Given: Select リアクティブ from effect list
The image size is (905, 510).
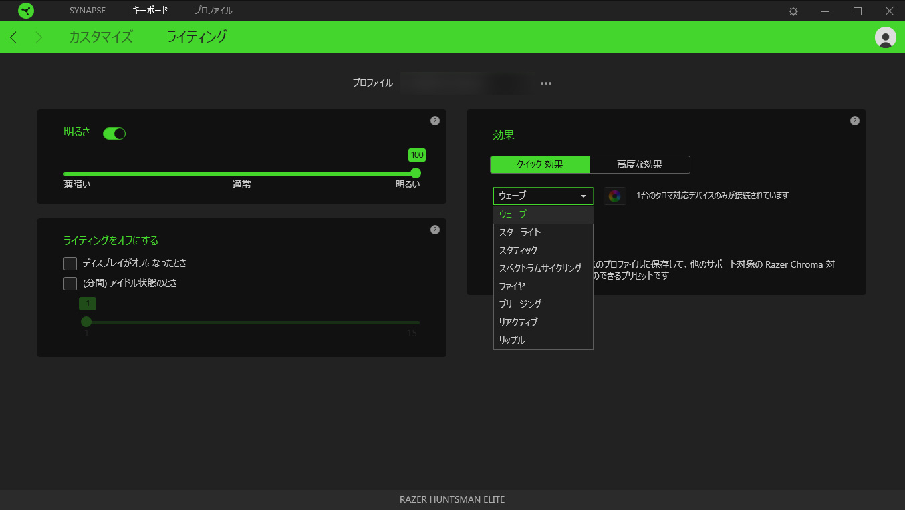Looking at the screenshot, I should [543, 322].
